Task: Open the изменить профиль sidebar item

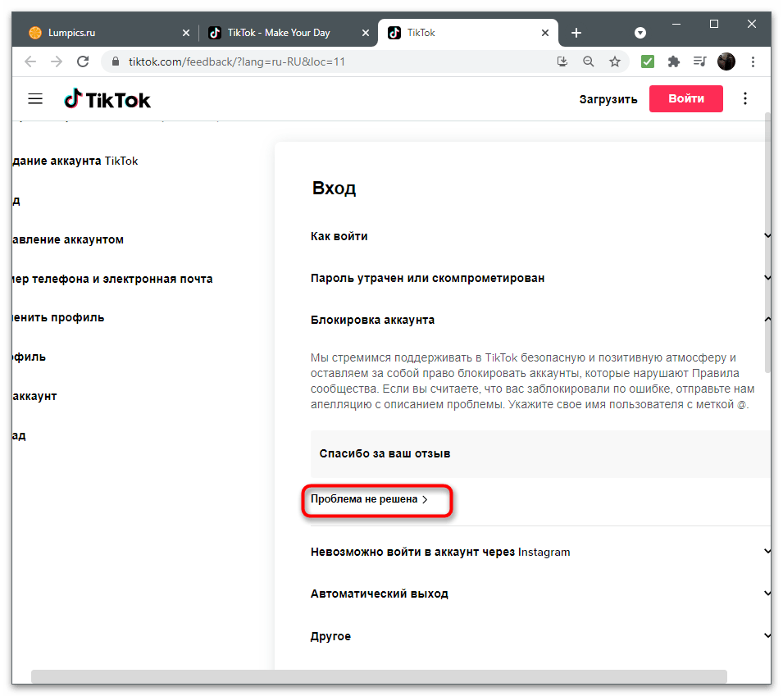Action: (58, 317)
